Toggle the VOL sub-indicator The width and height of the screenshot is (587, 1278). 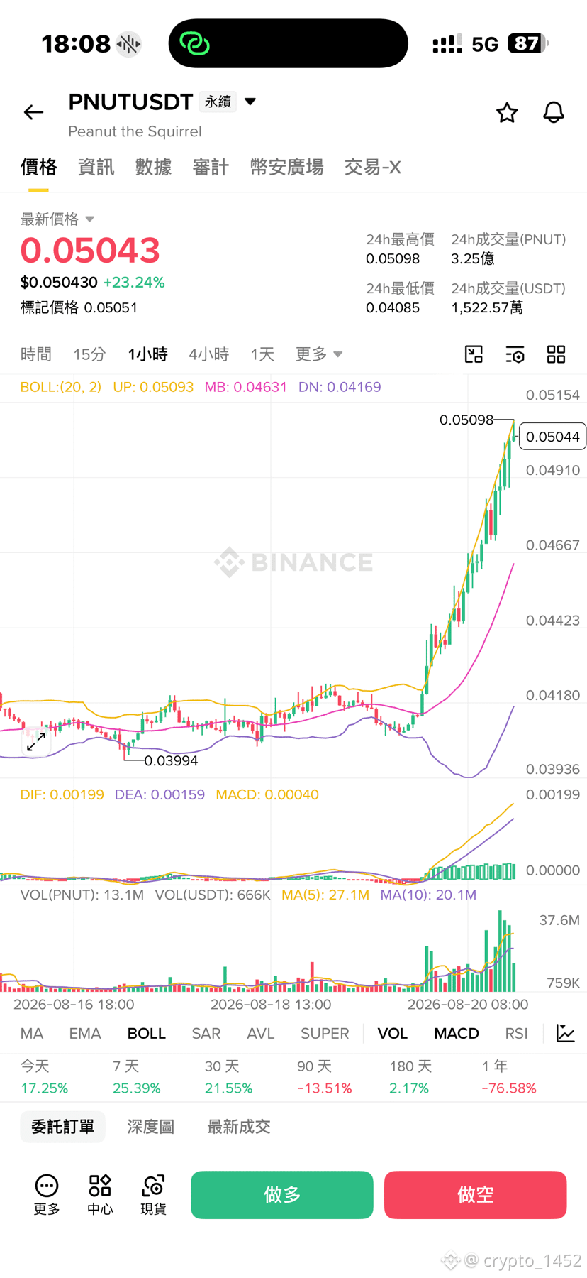(392, 1033)
